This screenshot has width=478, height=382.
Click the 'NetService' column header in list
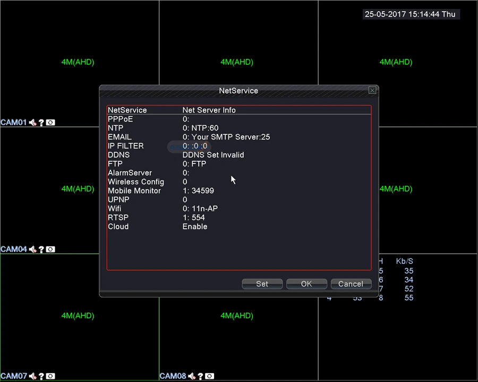click(x=127, y=110)
